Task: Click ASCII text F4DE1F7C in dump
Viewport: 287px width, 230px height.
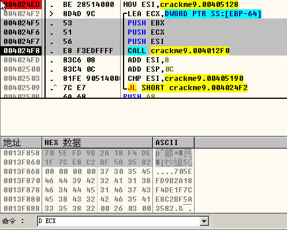Action: click(x=174, y=190)
